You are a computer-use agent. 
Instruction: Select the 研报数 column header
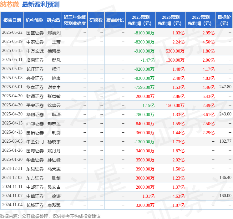click(96, 20)
